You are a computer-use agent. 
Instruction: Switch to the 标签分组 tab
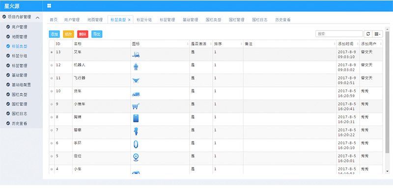[144, 20]
